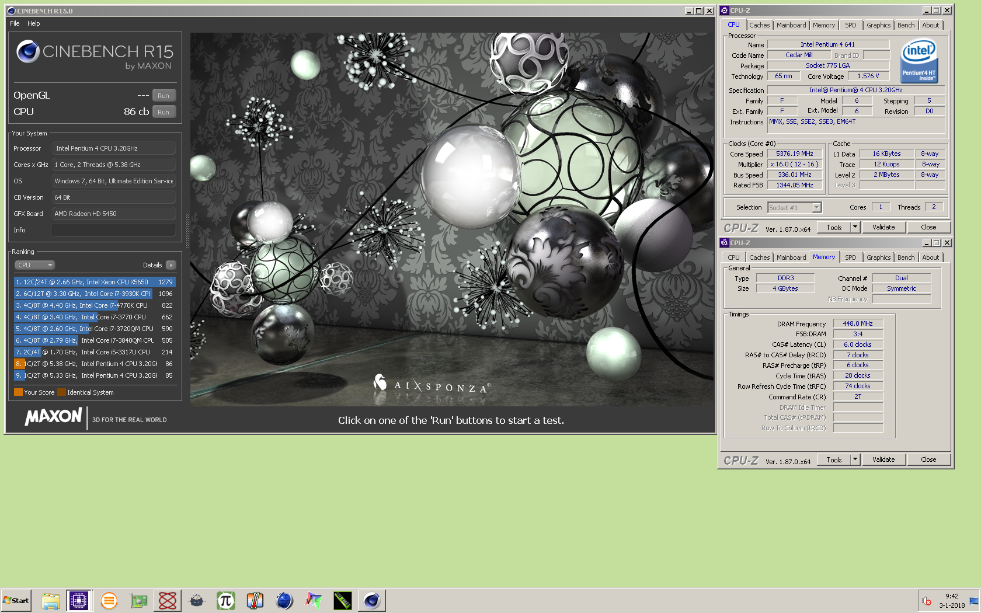Click the ranking Details arrow button

point(171,265)
